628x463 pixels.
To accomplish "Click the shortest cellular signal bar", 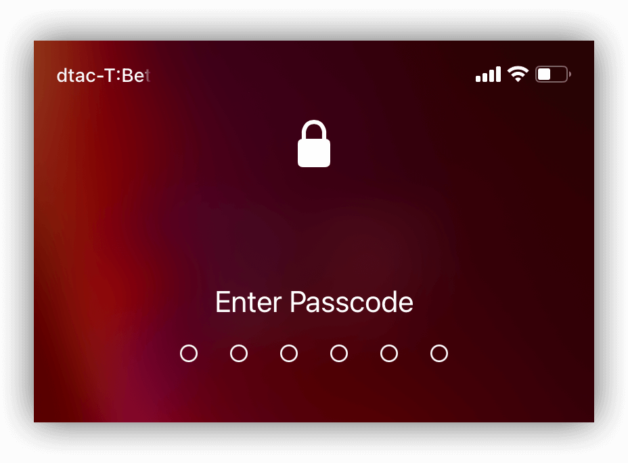I will [478, 79].
